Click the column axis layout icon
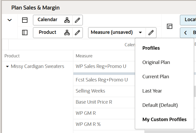Image resolution: width=196 pixels, height=133 pixels. pyautogui.click(x=25, y=20)
